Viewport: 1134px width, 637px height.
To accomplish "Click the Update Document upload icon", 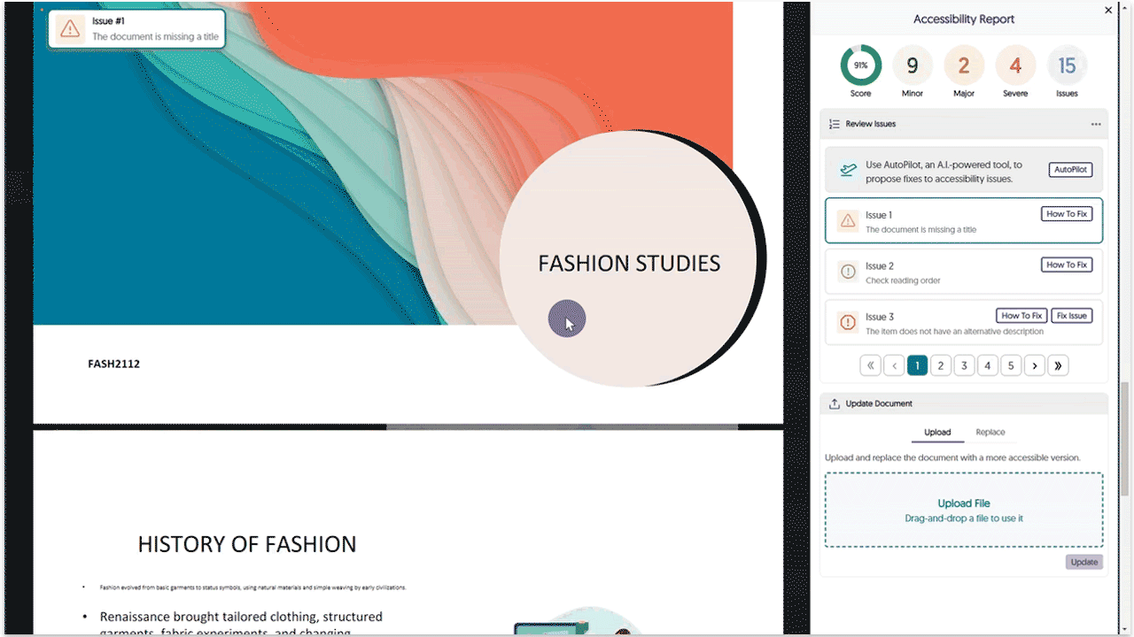I will [x=834, y=404].
